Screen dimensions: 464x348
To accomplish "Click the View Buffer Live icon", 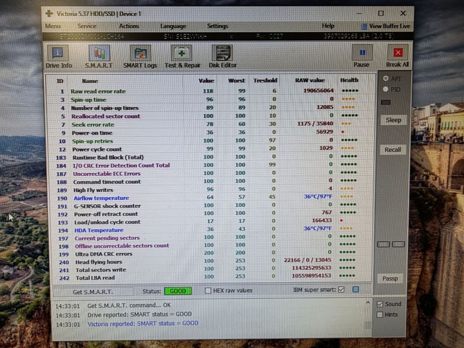I will coord(364,26).
